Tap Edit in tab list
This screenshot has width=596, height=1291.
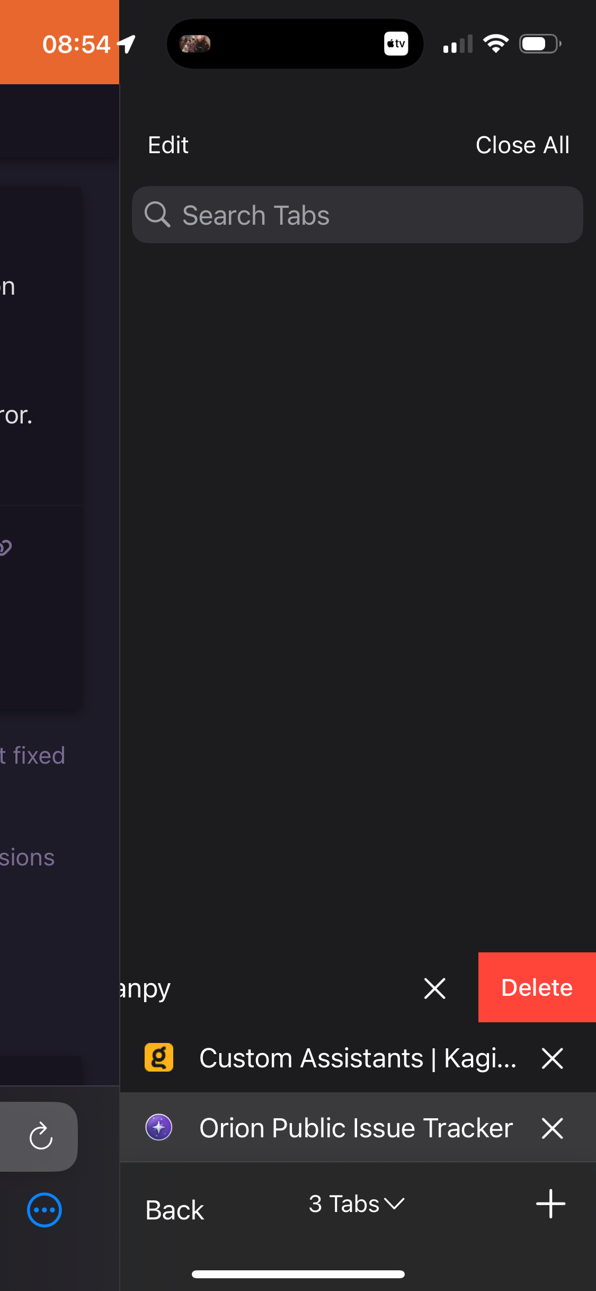168,145
